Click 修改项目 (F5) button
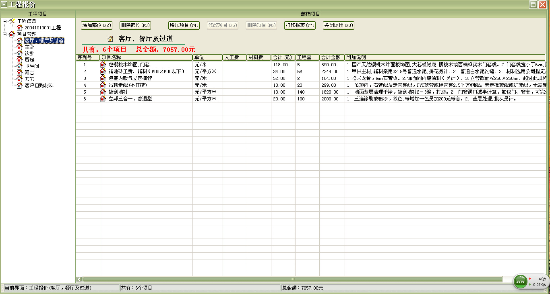 tap(223, 25)
